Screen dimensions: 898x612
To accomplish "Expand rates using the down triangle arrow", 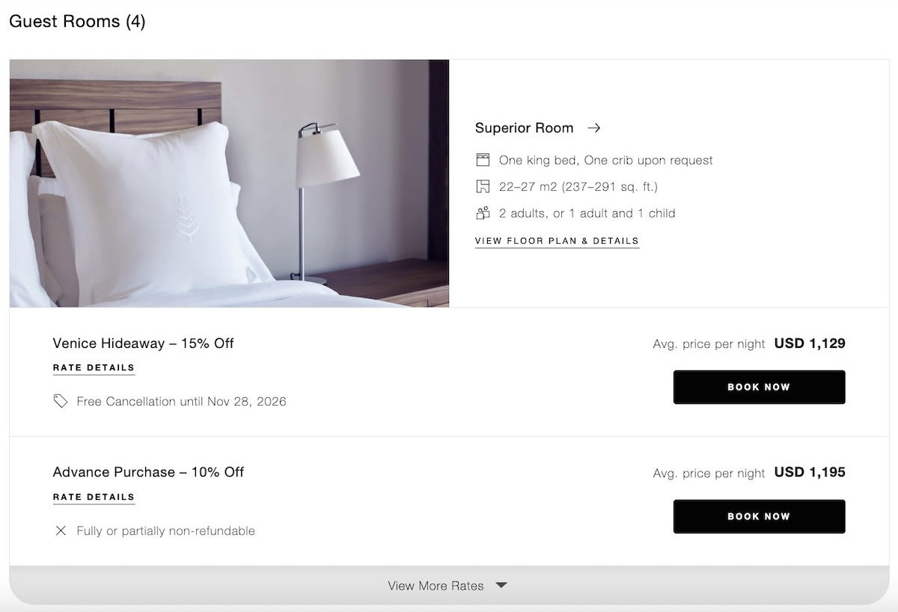I will [x=501, y=585].
